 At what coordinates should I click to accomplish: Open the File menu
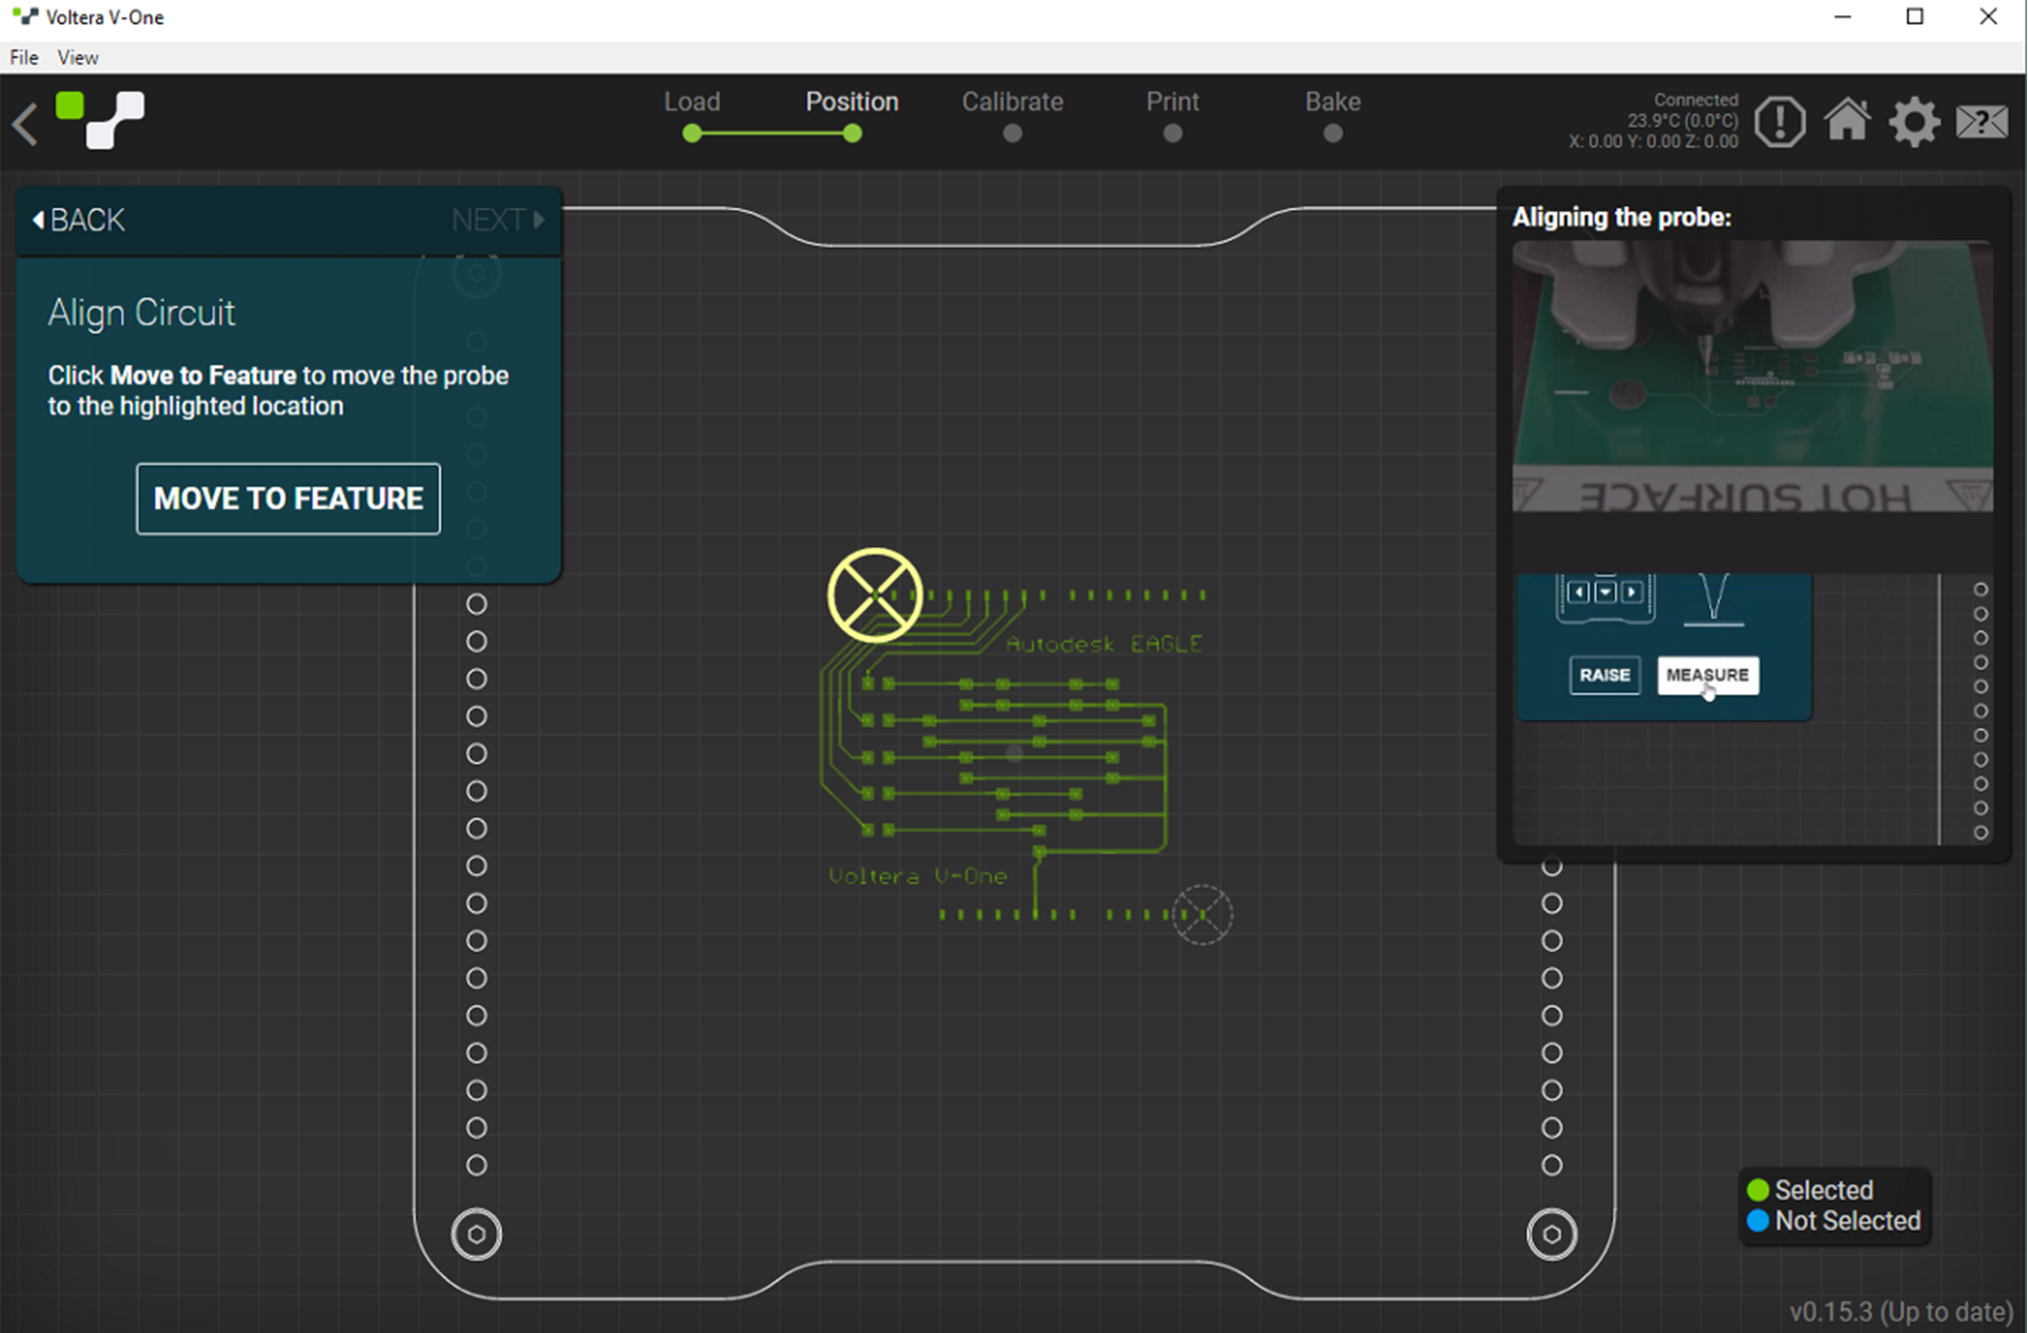click(22, 57)
